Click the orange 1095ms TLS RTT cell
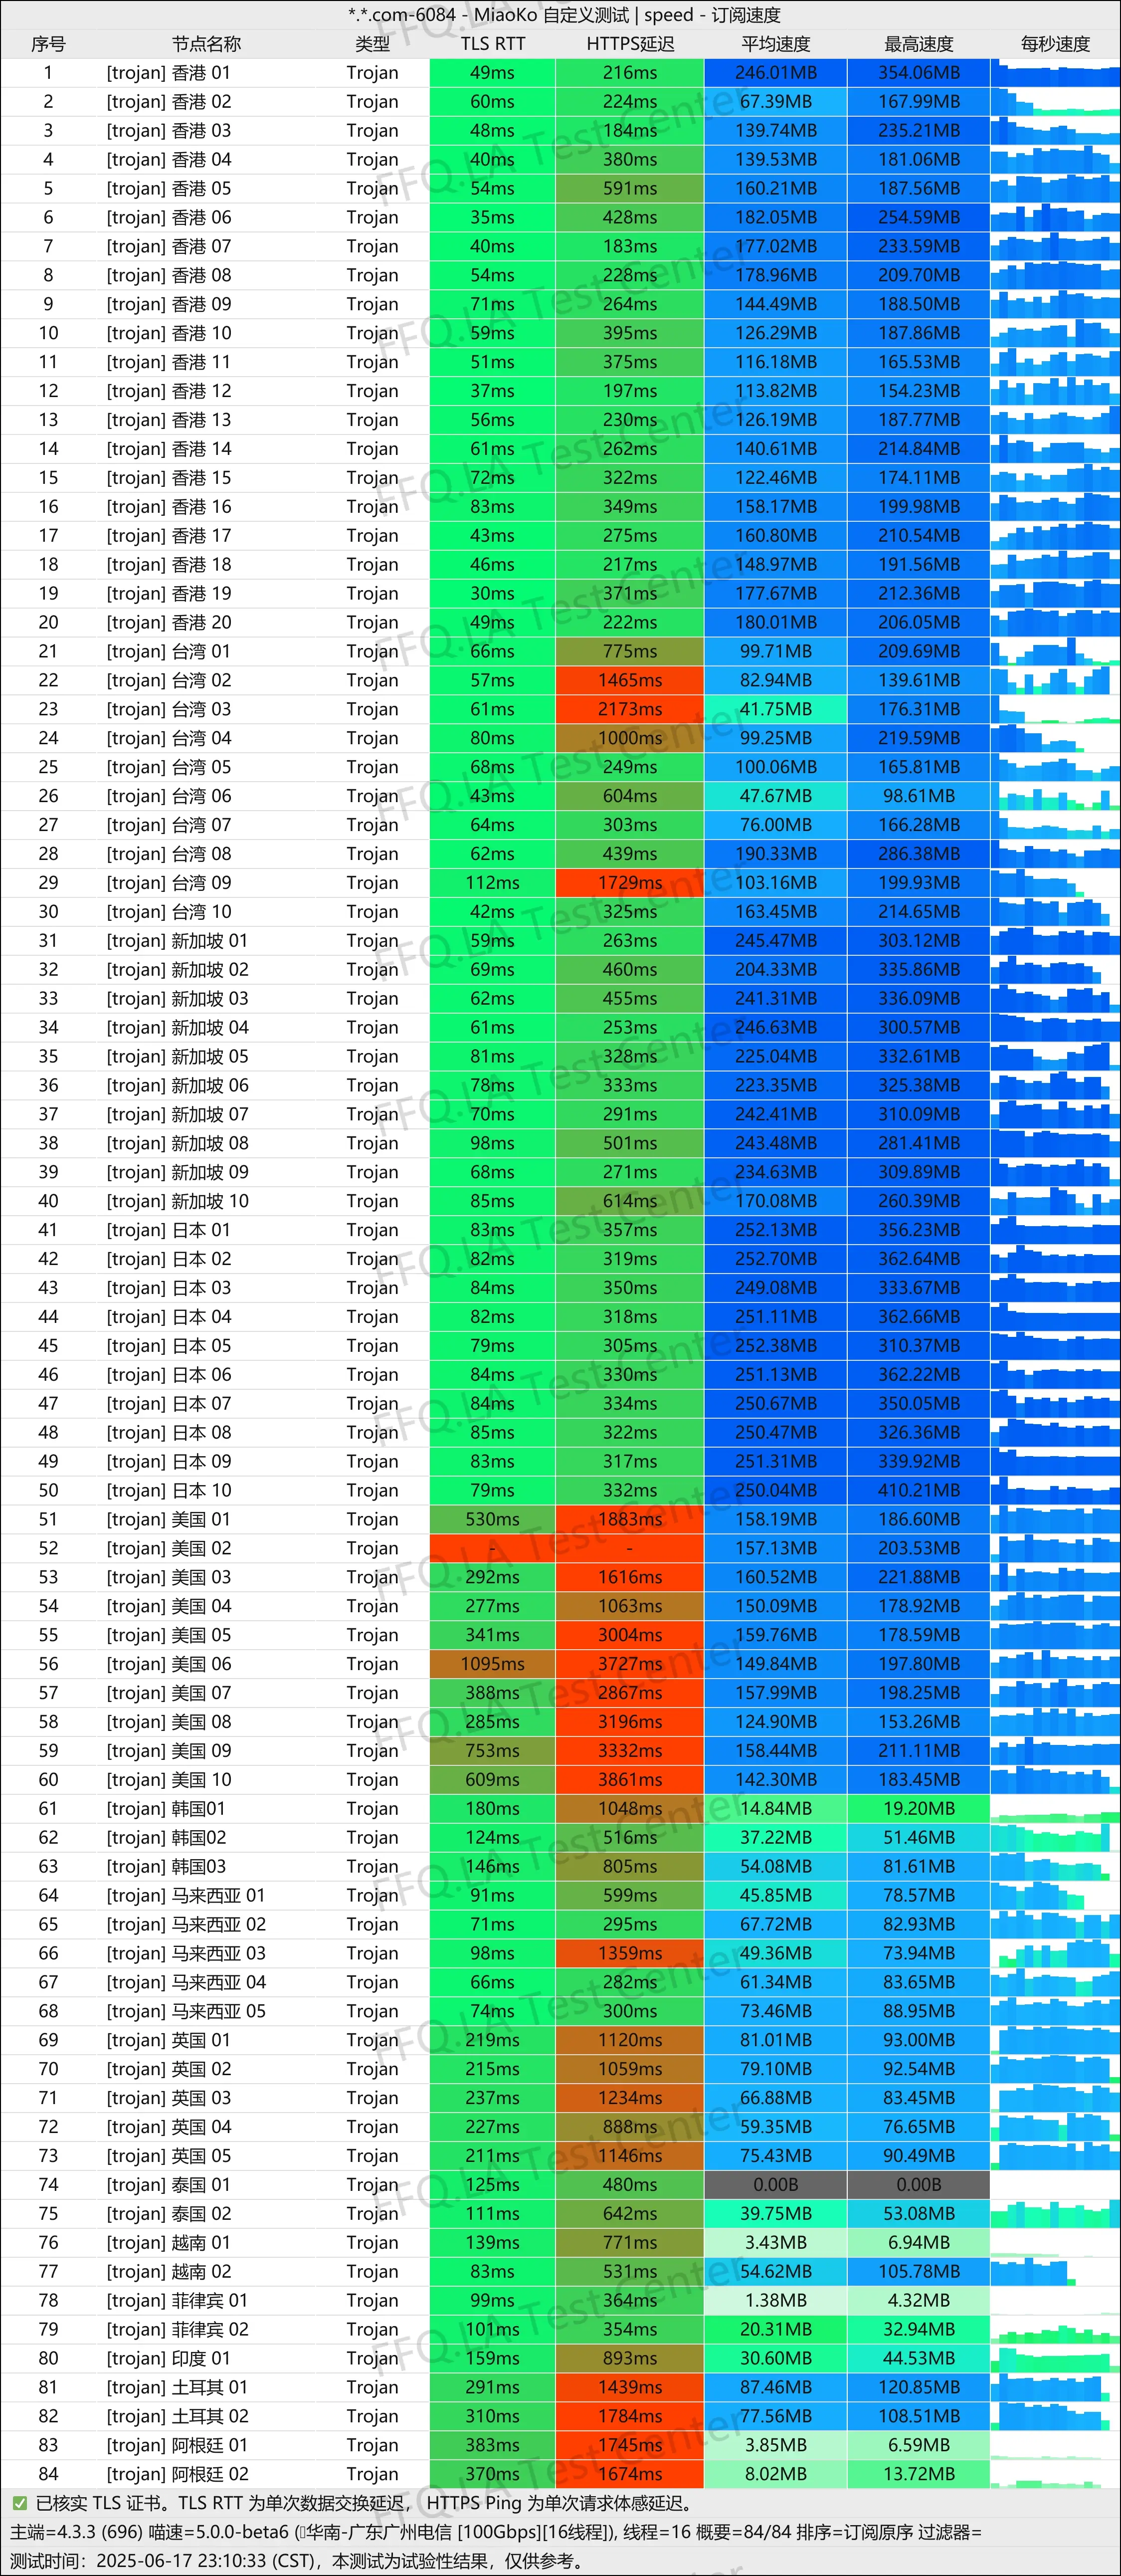Image resolution: width=1121 pixels, height=2576 pixels. click(492, 1663)
